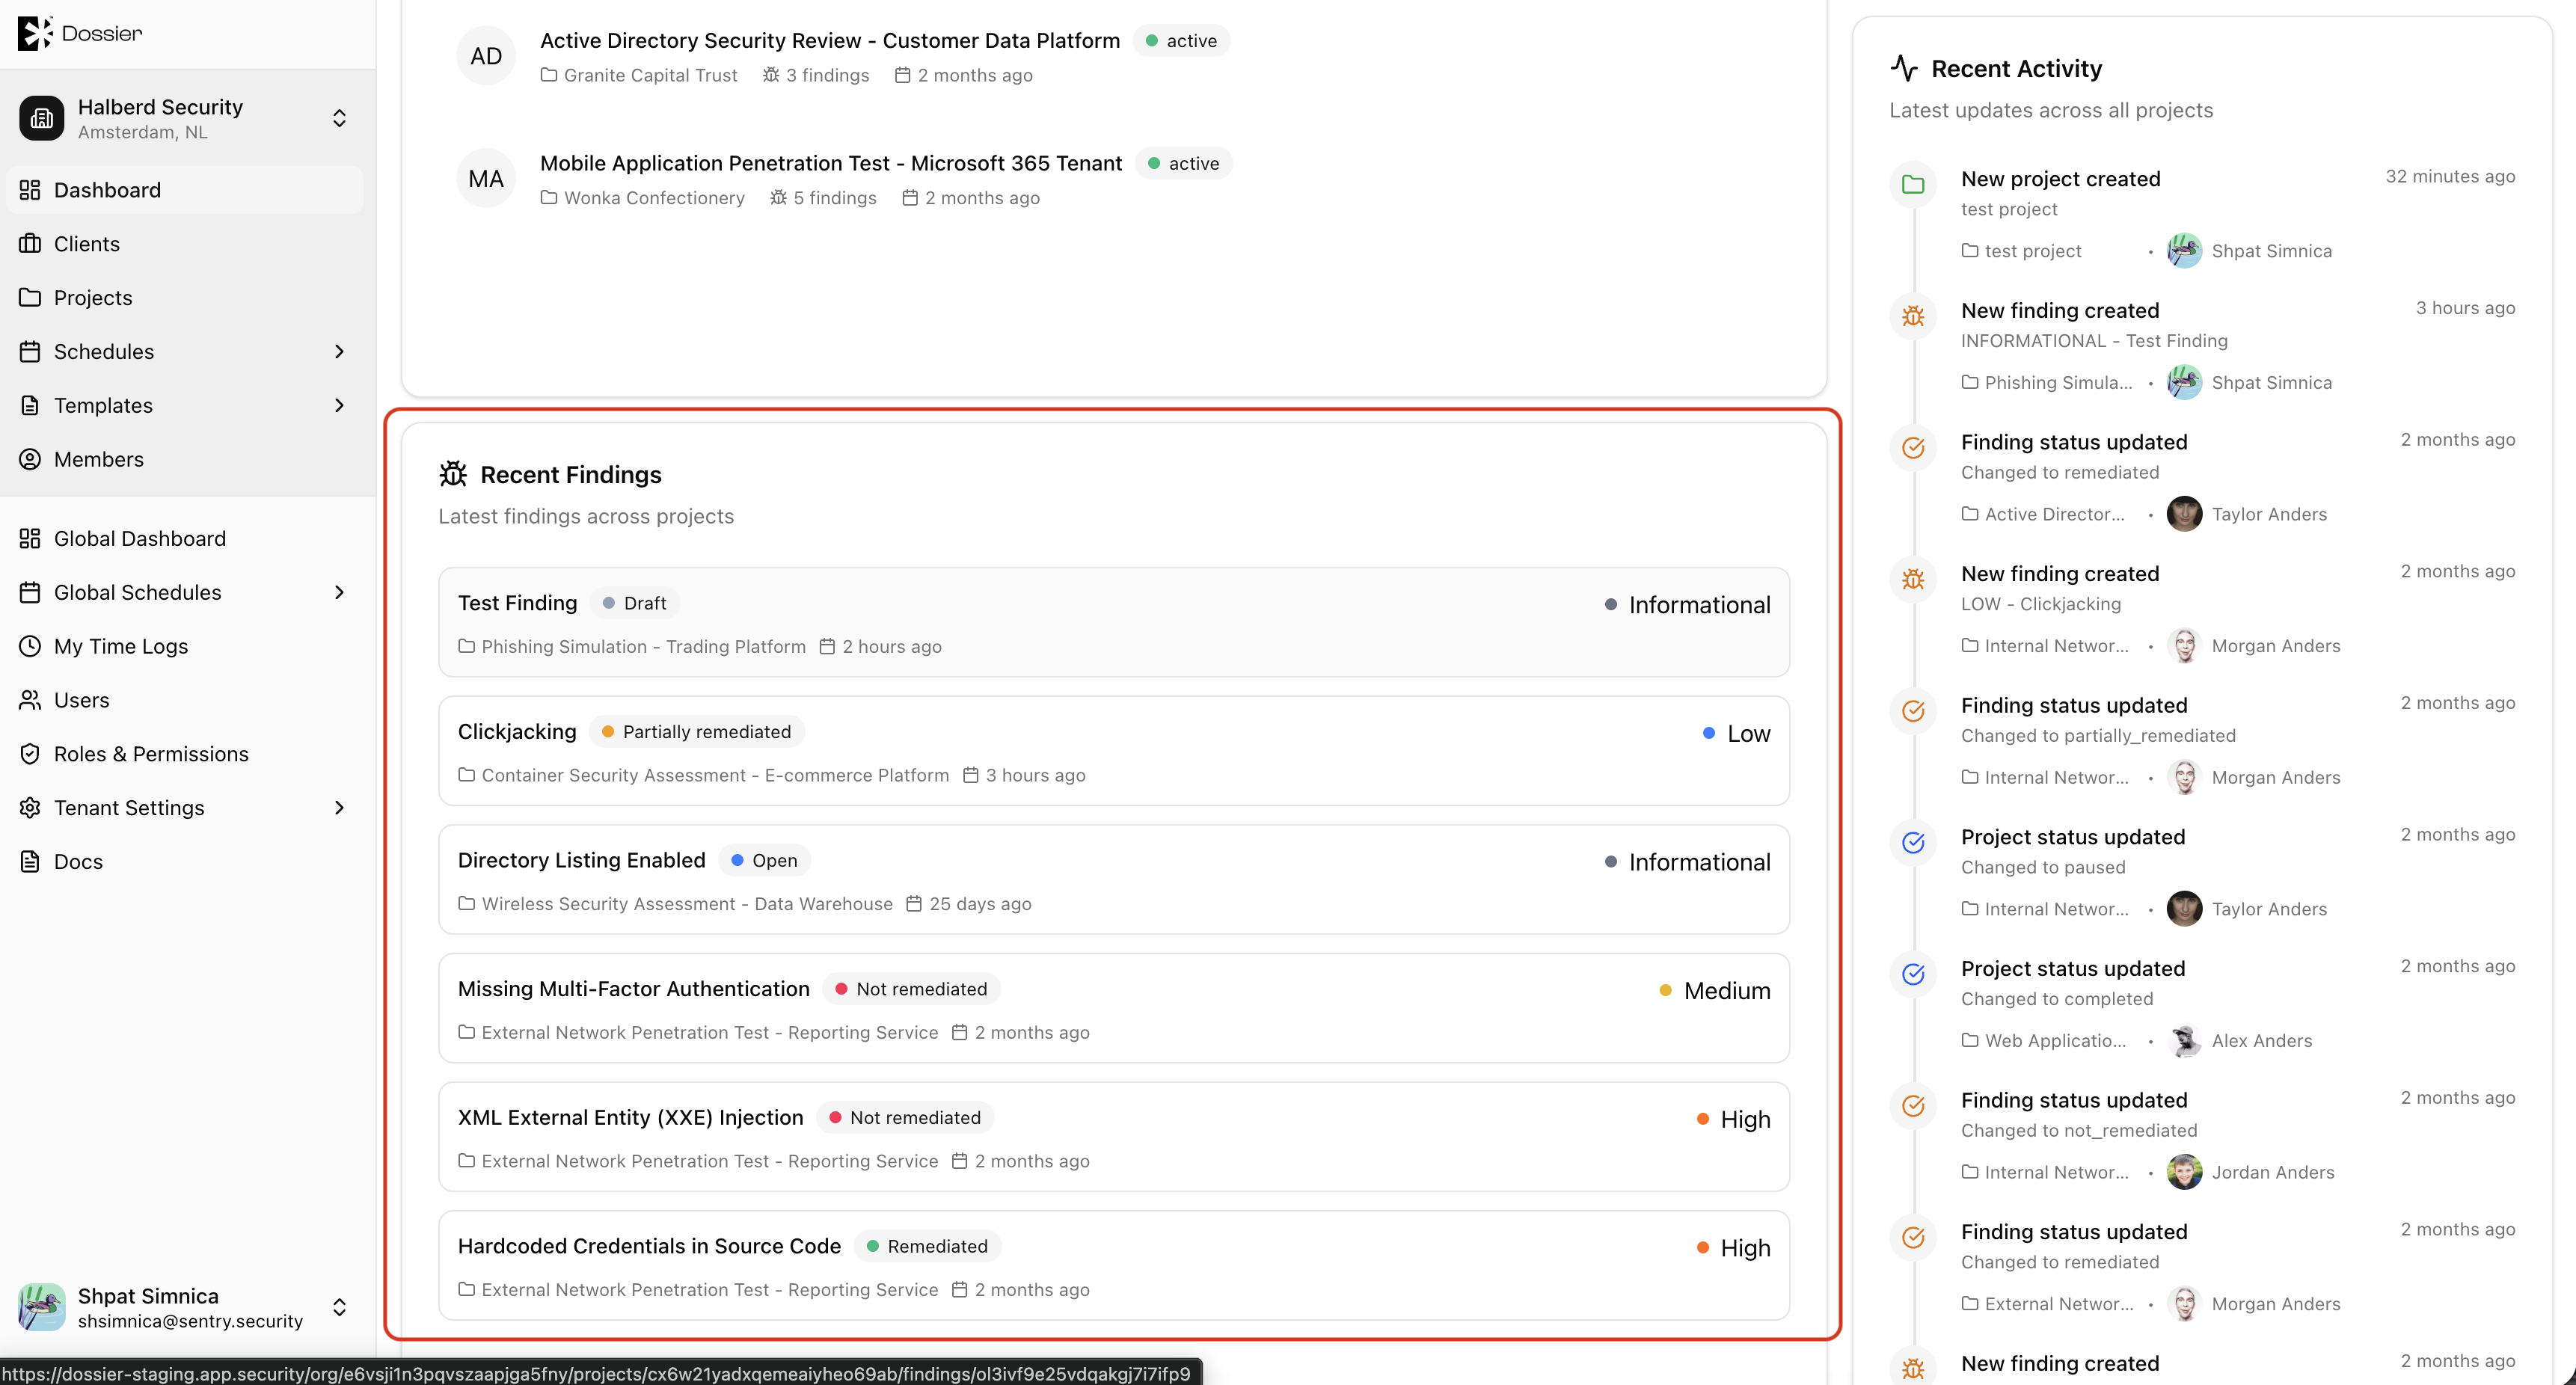This screenshot has width=2576, height=1385.
Task: Open Missing Multi-Factor Authentication finding
Action: point(1114,1008)
